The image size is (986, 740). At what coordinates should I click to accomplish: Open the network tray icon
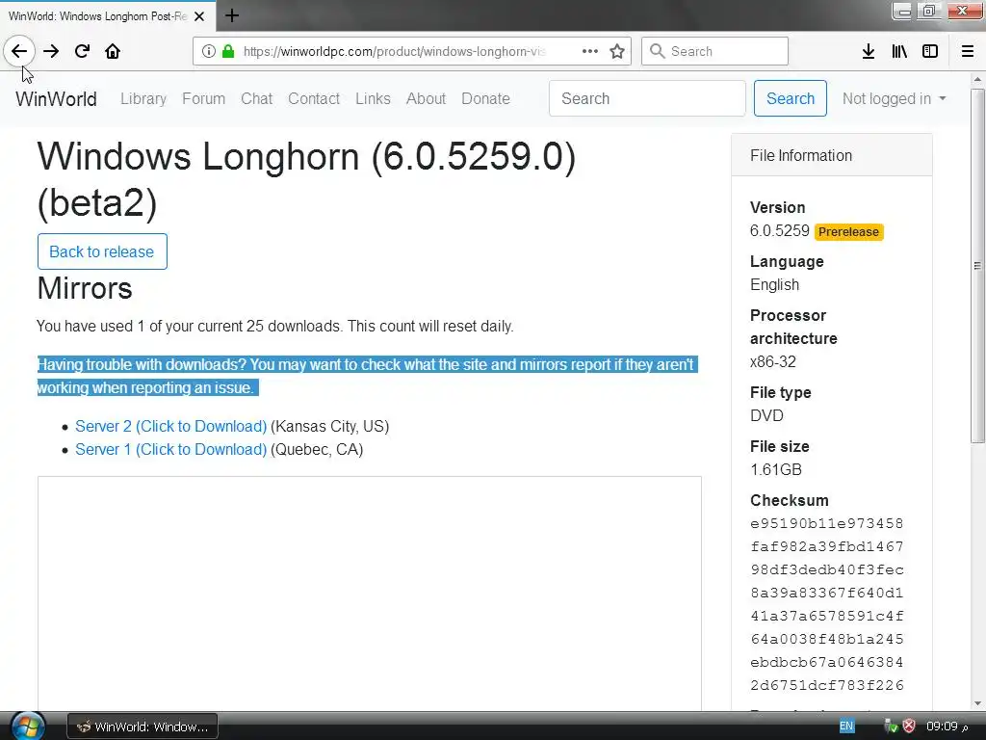point(891,727)
